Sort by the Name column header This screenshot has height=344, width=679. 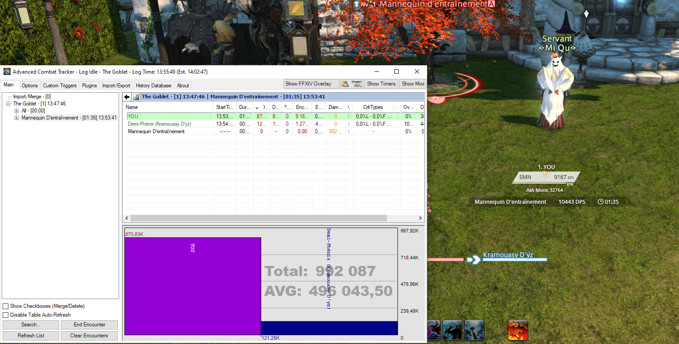click(169, 107)
